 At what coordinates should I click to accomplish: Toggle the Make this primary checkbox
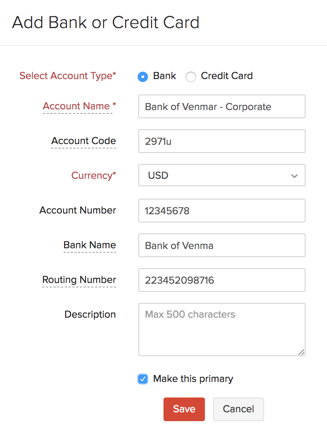[143, 379]
